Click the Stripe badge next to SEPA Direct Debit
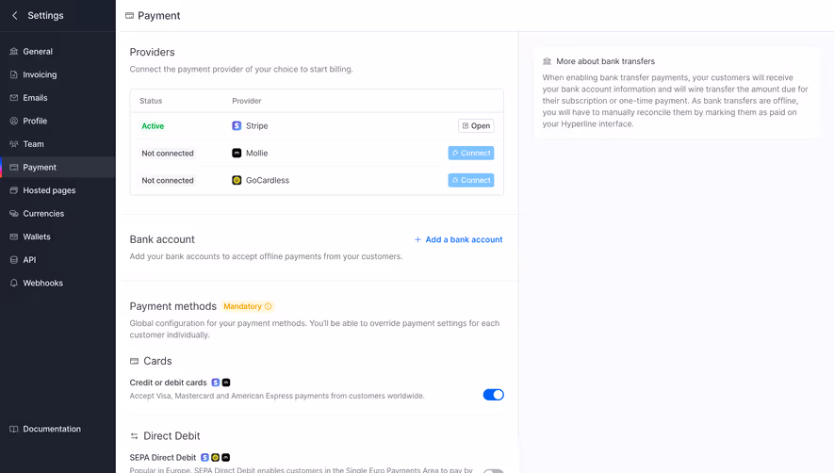Viewport: 834px width, 473px height. [204, 458]
